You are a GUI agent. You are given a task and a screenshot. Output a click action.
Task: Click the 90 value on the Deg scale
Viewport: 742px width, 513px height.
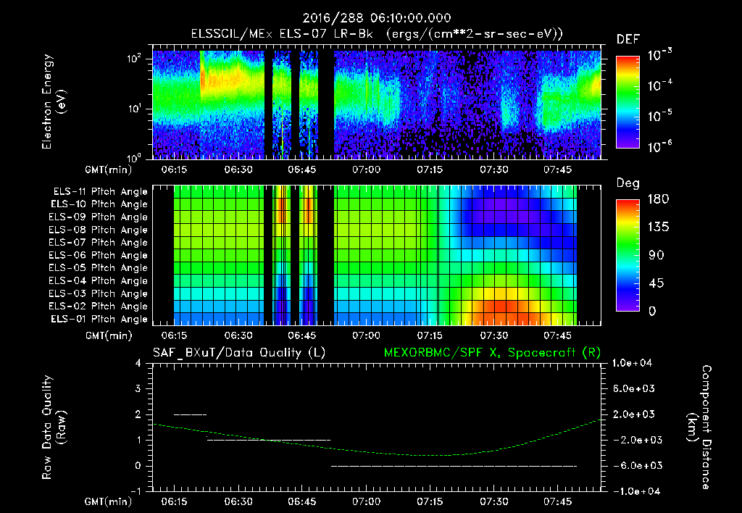pyautogui.click(x=655, y=256)
